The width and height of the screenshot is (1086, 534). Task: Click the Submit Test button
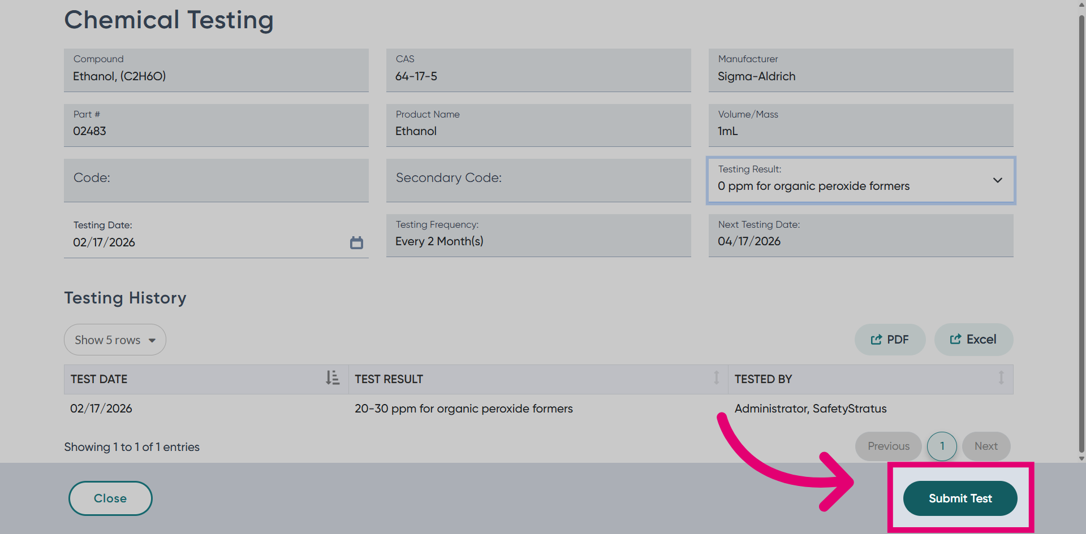click(x=960, y=498)
